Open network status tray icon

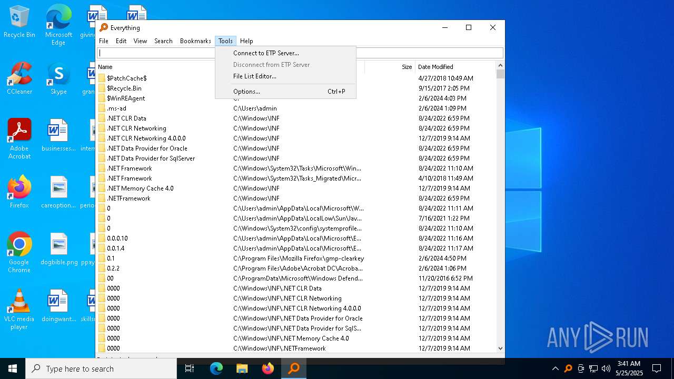pyautogui.click(x=593, y=368)
